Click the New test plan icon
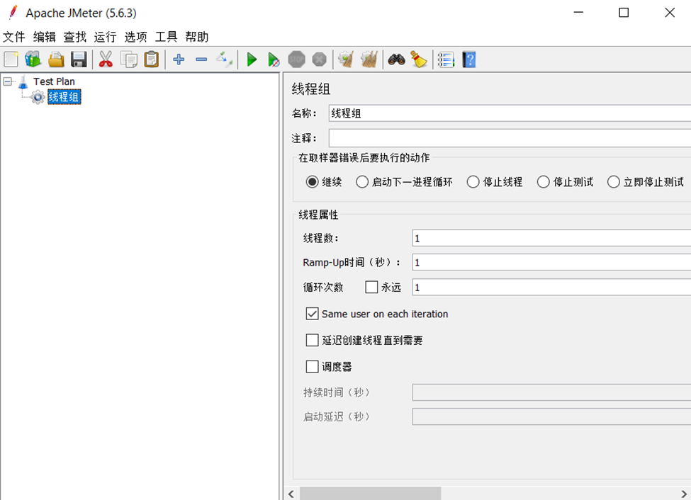This screenshot has height=500, width=691. 11,59
